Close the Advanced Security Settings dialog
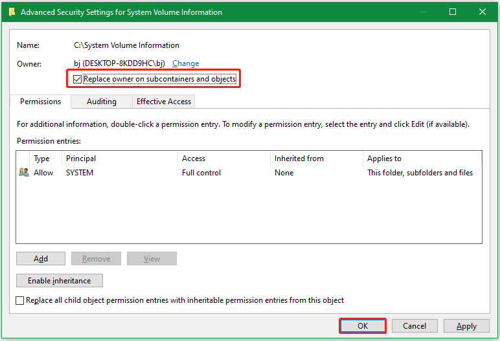500x341 pixels. pos(483,12)
